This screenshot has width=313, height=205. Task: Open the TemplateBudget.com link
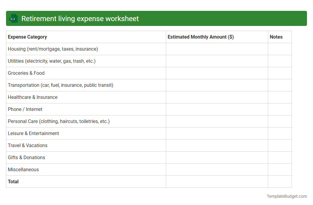[x=287, y=196]
